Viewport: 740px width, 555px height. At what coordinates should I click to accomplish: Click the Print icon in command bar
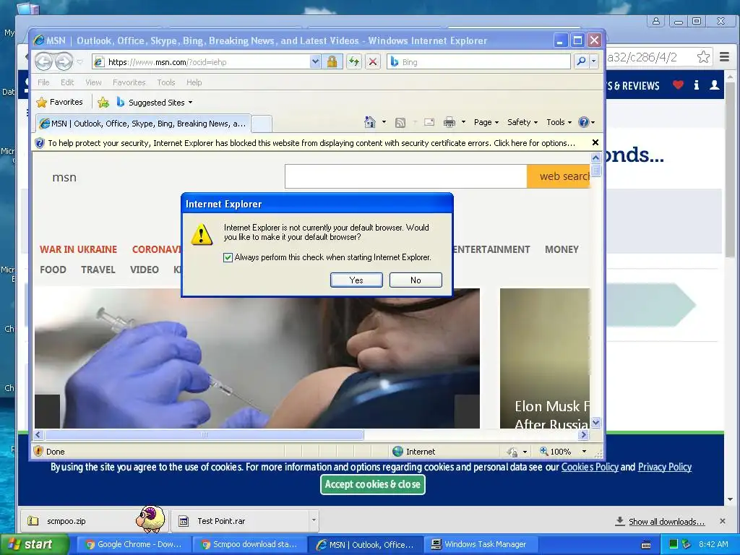pyautogui.click(x=449, y=123)
